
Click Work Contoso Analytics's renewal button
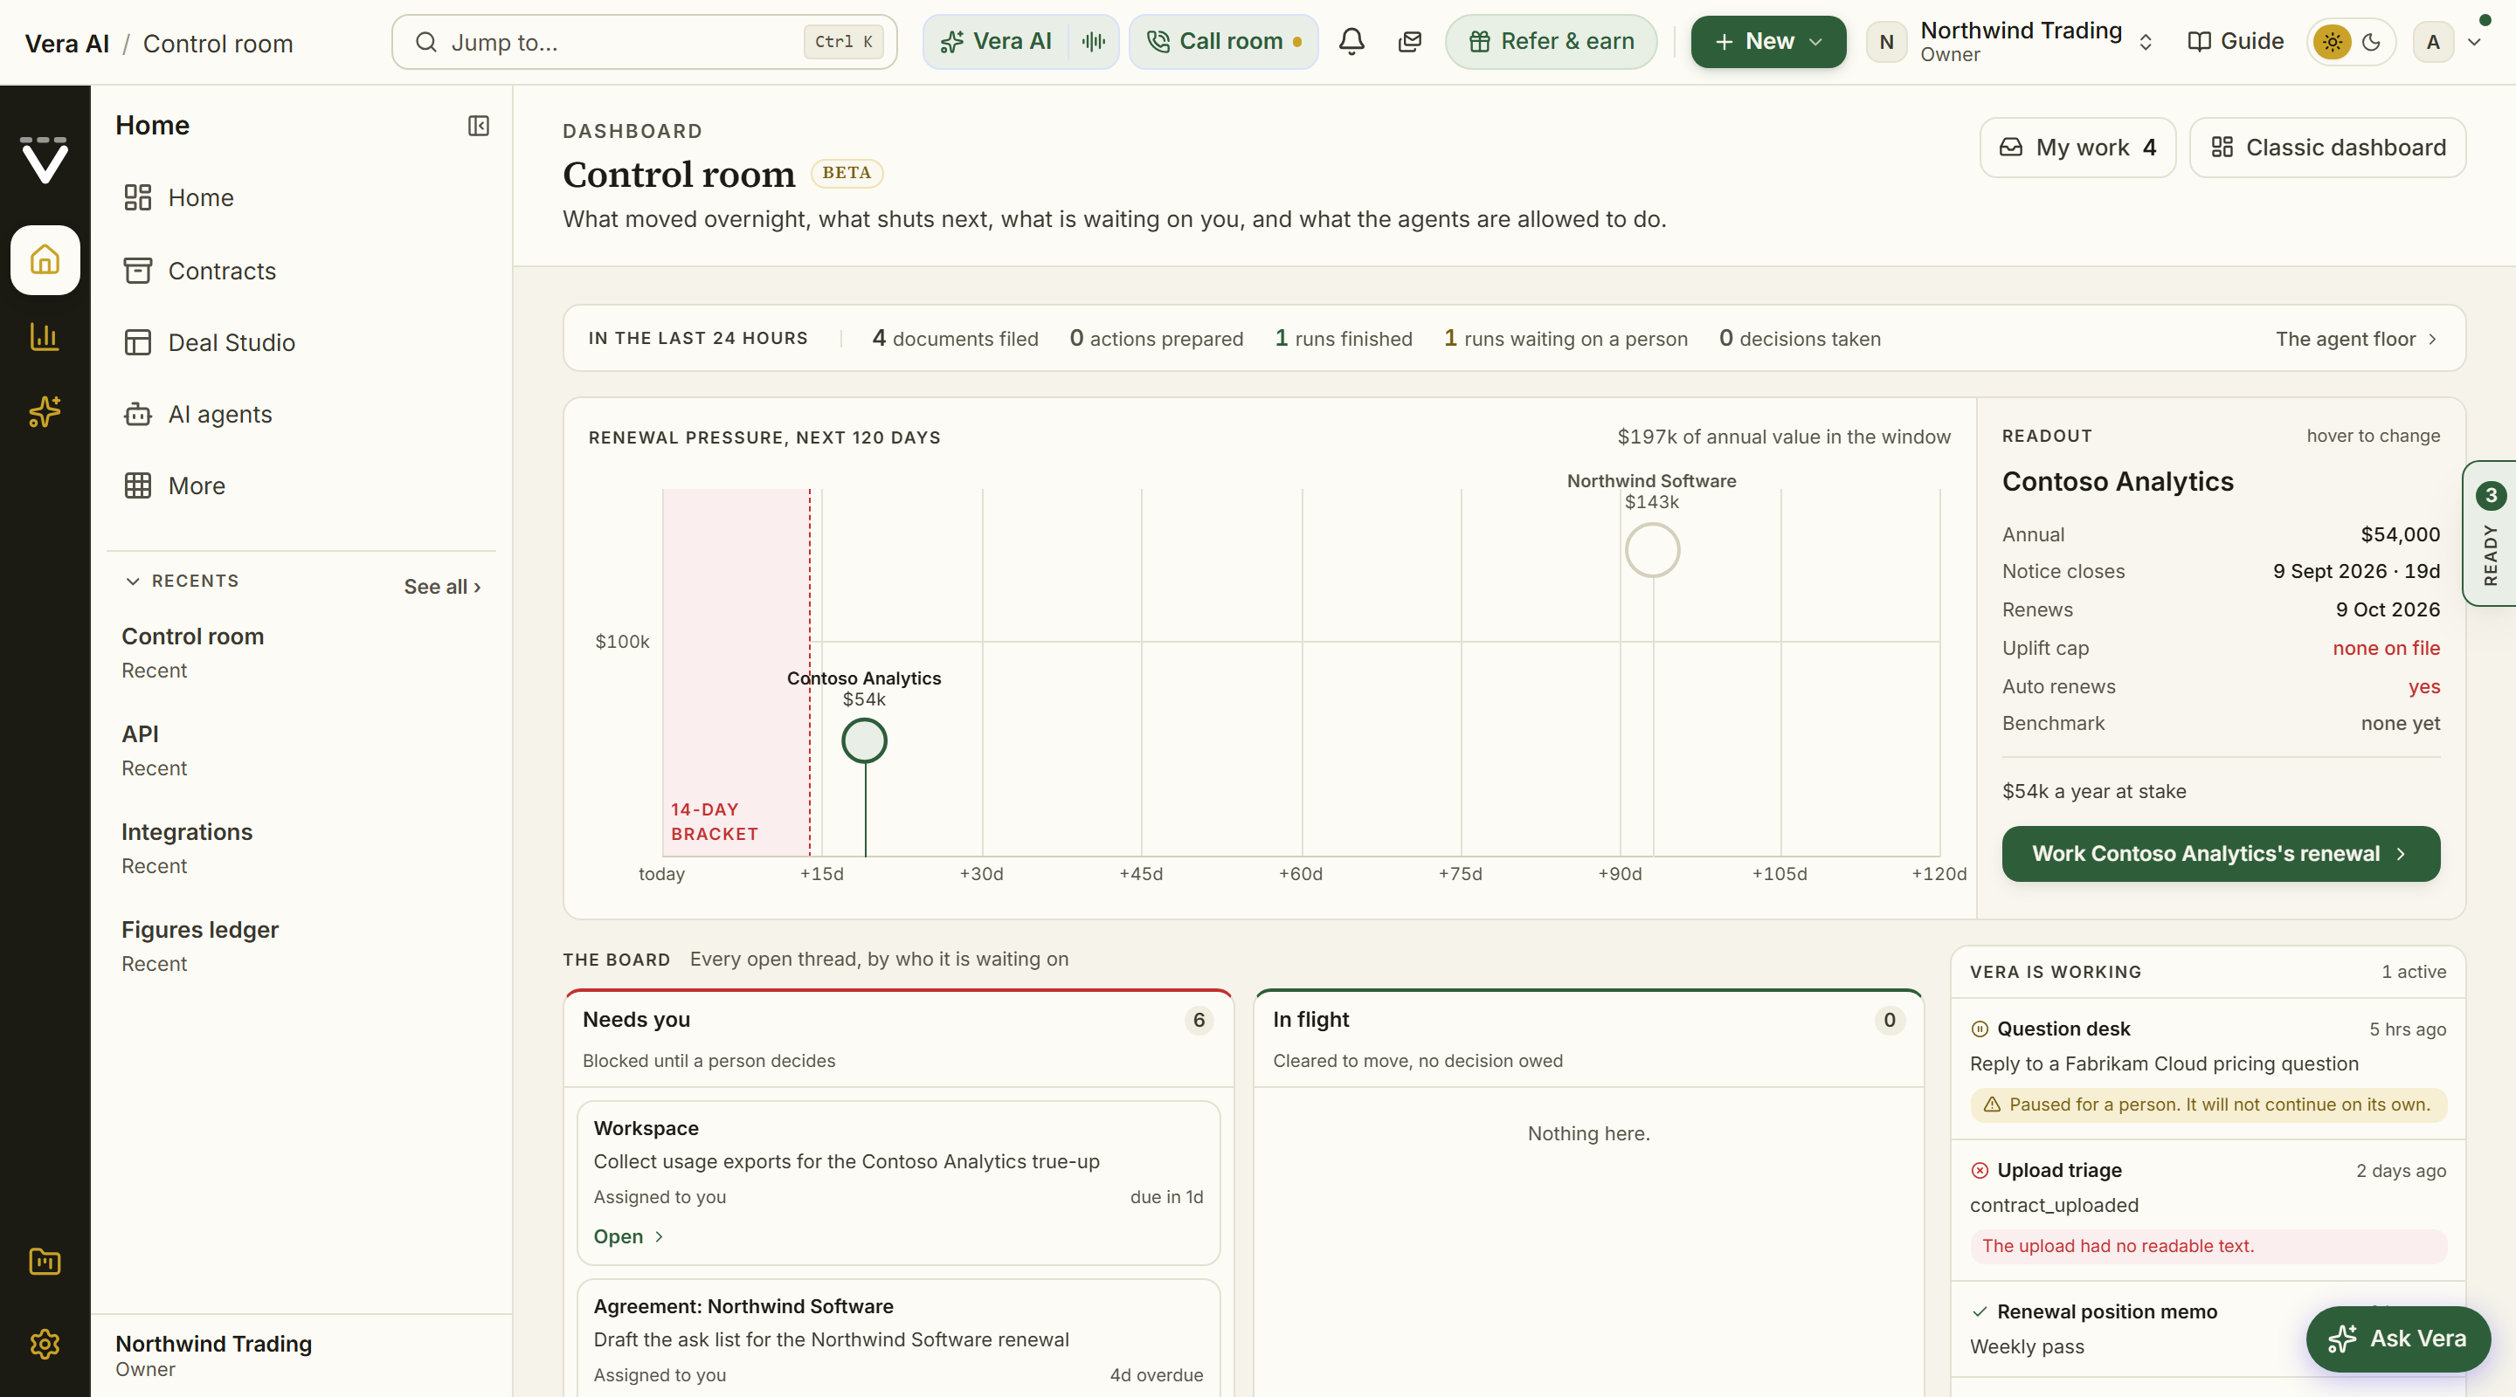[2221, 854]
